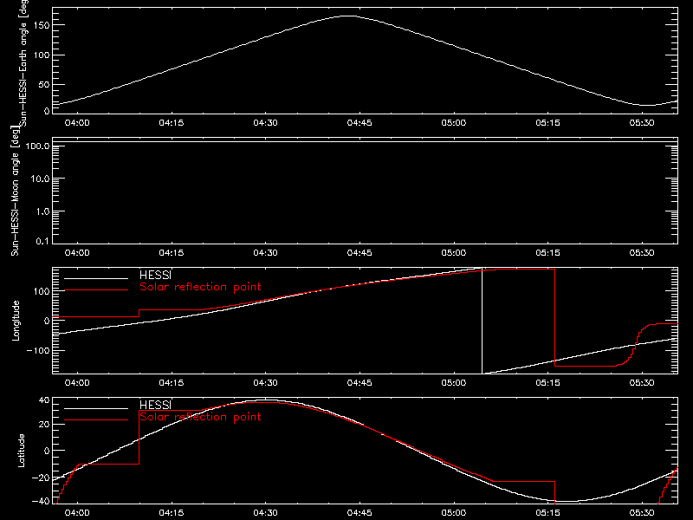693x520 pixels.
Task: Click the -100 tick on Longitude axis
Action: pos(39,350)
